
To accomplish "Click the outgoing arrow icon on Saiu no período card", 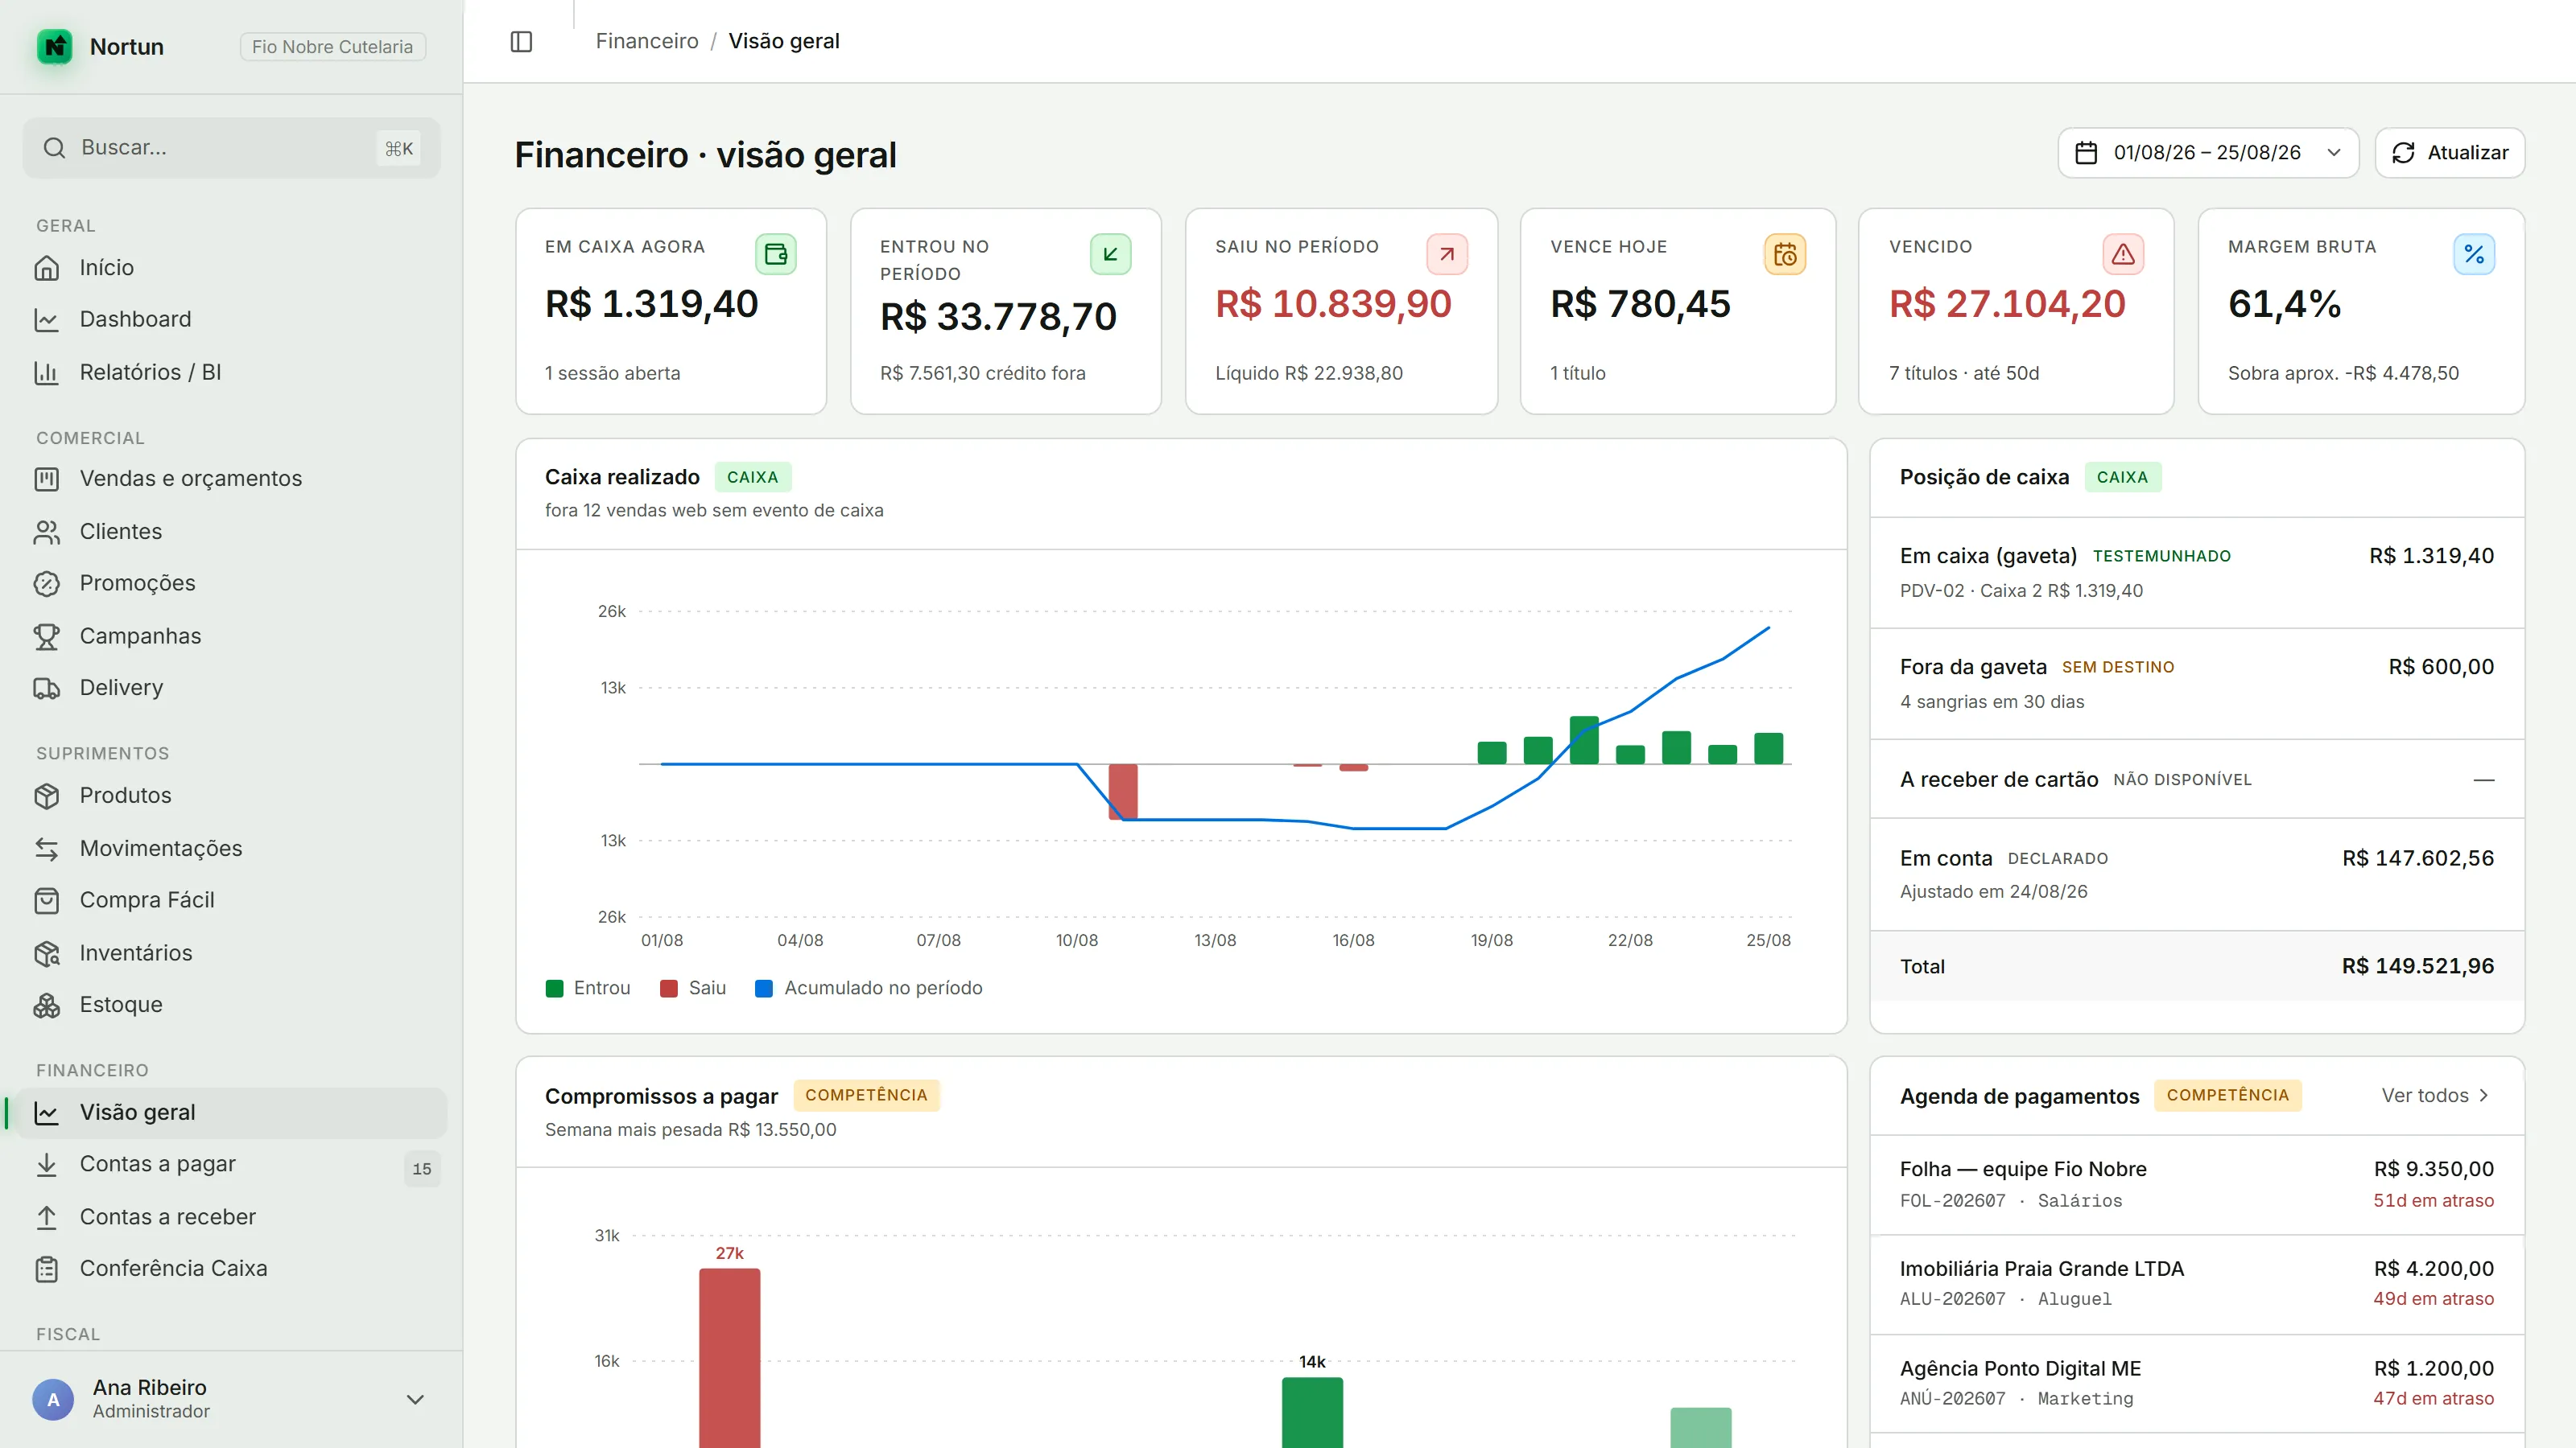I will [1447, 254].
